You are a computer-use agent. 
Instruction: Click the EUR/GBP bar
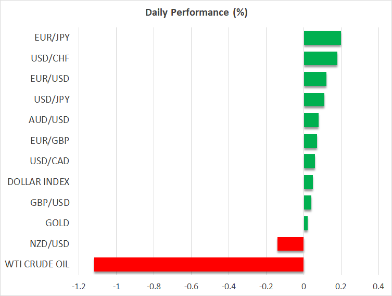[310, 141]
